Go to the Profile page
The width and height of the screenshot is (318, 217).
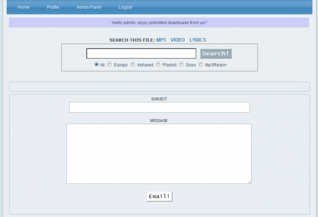[x=53, y=7]
